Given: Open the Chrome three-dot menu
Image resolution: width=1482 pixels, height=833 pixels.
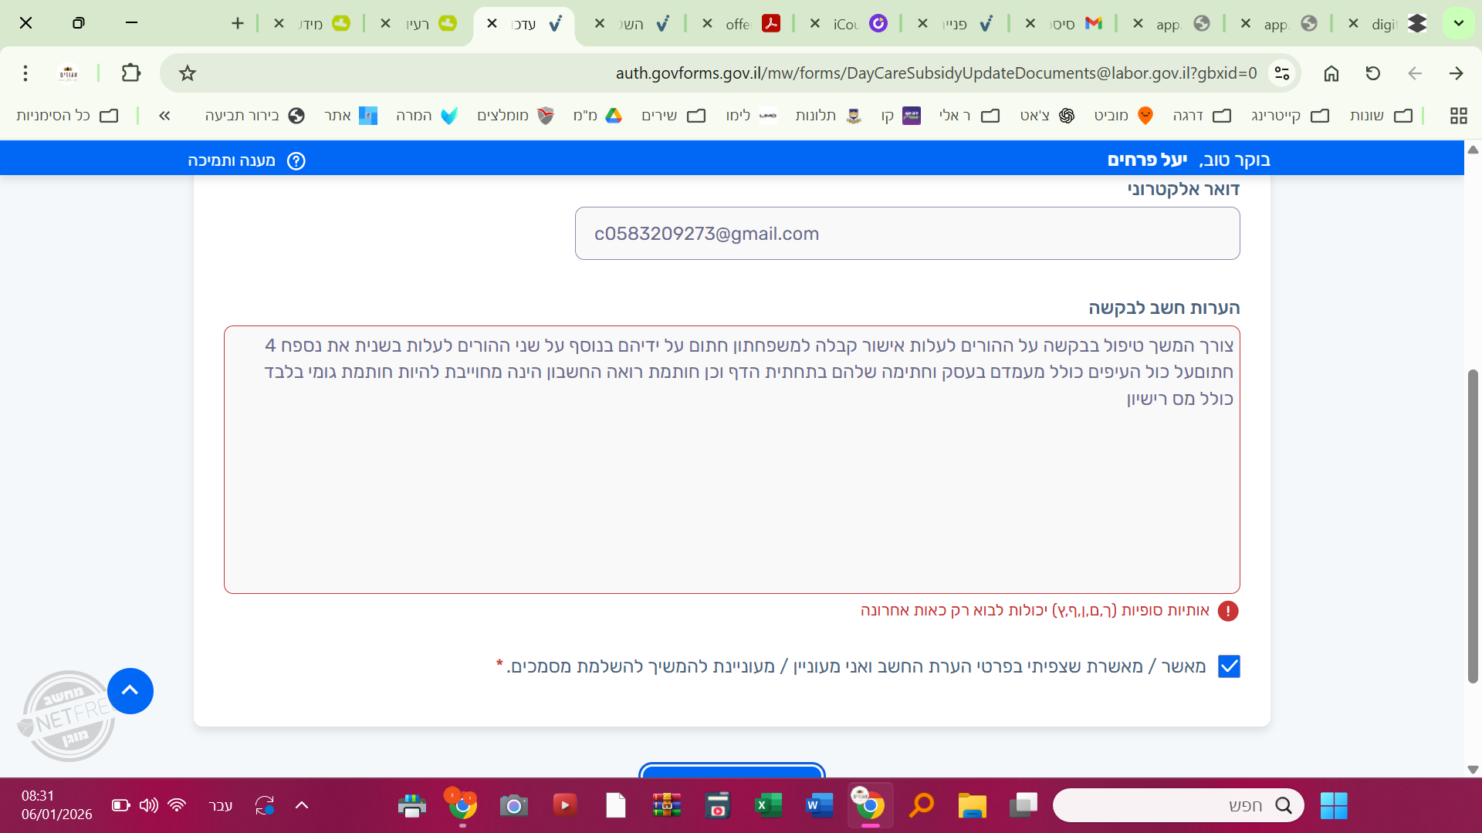Looking at the screenshot, I should 25,73.
